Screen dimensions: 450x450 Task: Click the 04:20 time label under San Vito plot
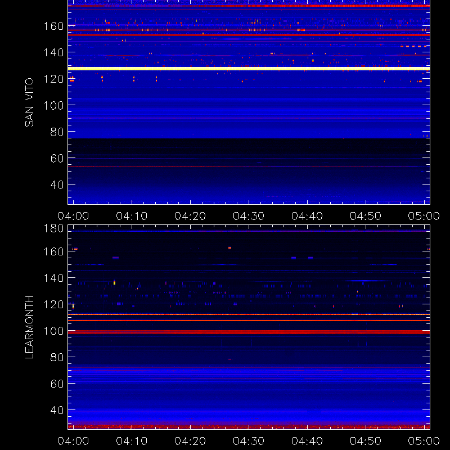190,216
